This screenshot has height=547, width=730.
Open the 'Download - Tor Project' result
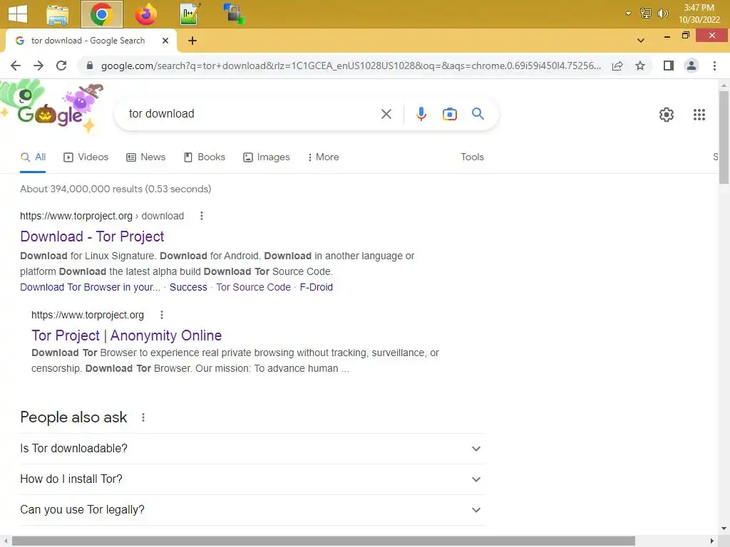pyautogui.click(x=92, y=236)
